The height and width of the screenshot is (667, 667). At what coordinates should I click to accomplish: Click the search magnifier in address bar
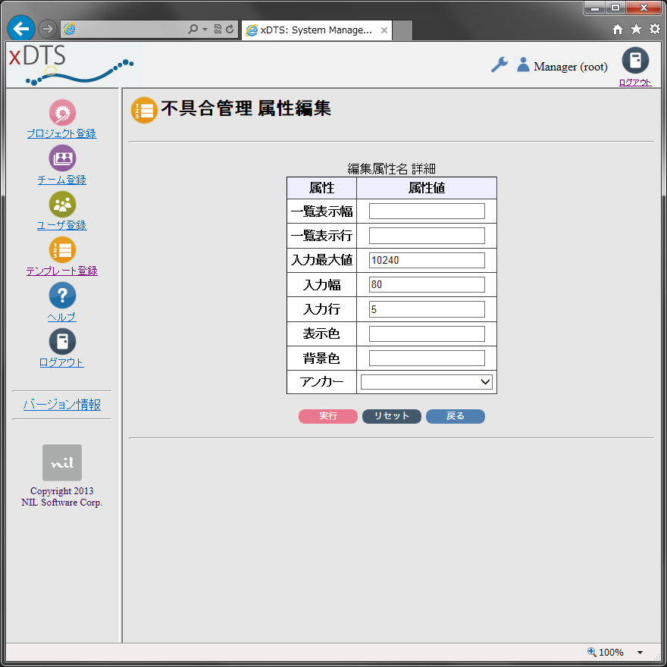193,29
